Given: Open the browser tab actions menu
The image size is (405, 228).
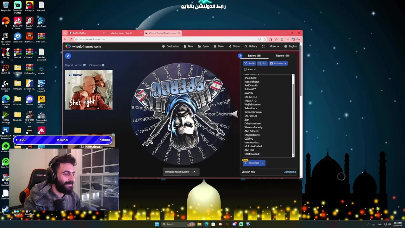Looking at the screenshot, I should tap(65, 33).
